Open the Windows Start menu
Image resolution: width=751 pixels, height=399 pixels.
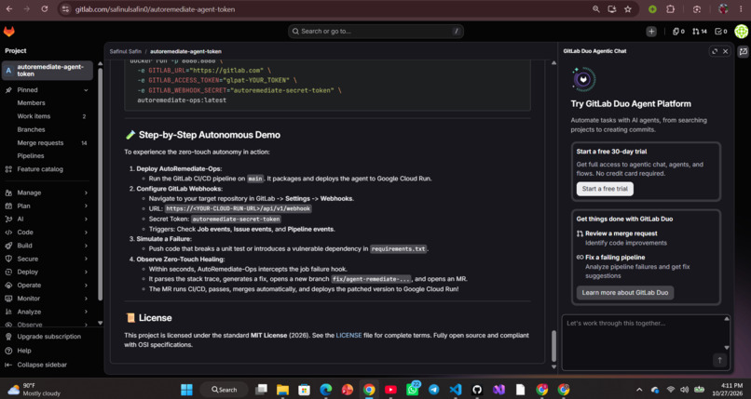[186, 390]
